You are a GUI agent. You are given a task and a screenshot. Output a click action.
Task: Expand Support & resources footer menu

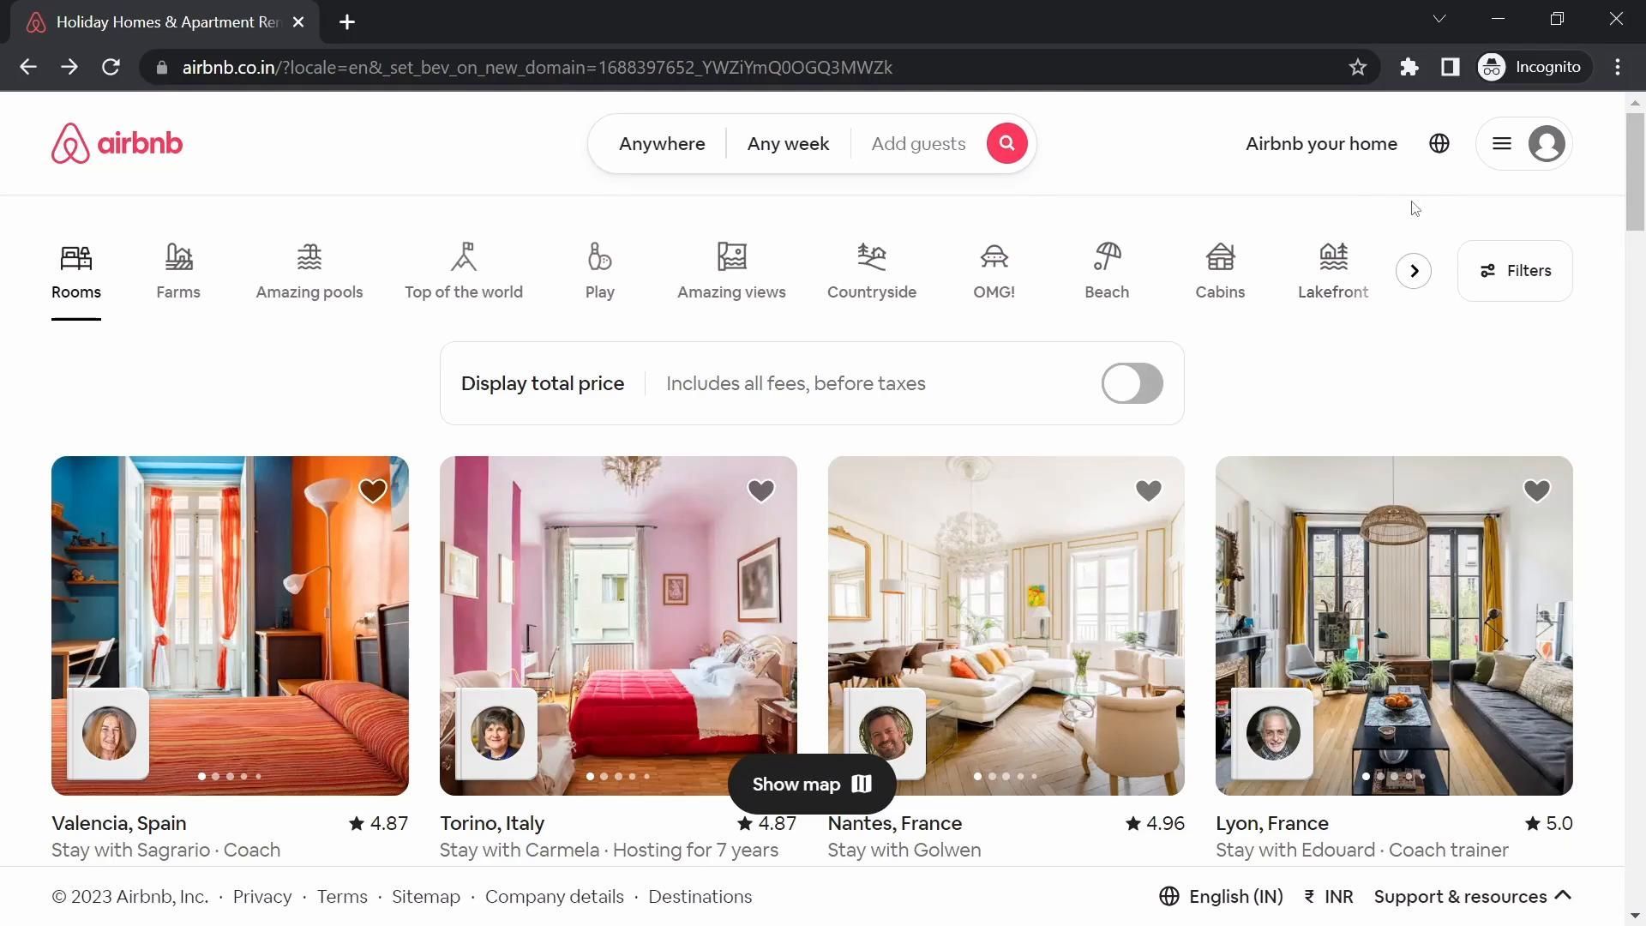1472,896
